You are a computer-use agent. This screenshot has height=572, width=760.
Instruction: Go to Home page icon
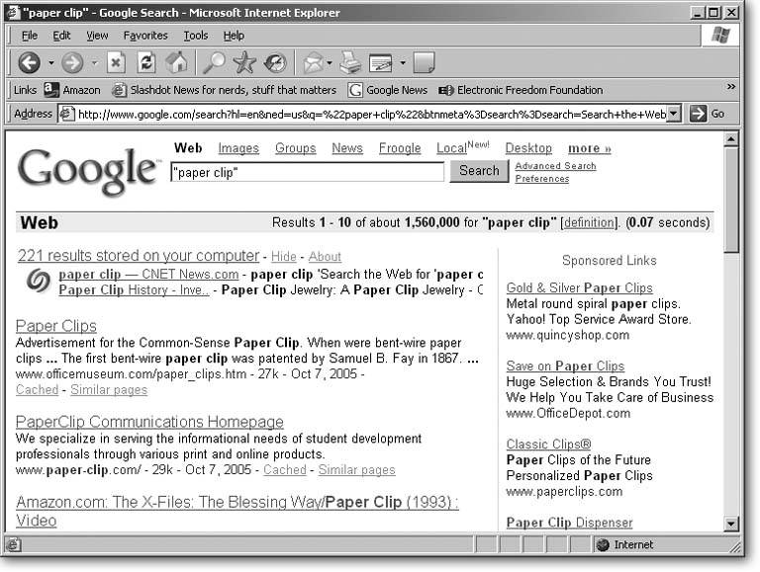pos(176,62)
